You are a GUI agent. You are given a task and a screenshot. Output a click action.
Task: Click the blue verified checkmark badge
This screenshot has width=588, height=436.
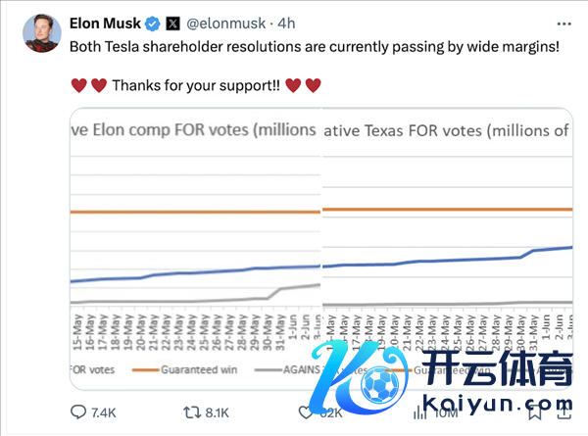coord(152,23)
